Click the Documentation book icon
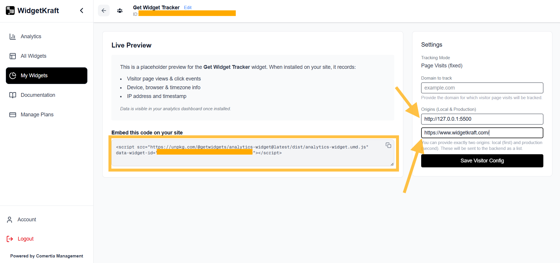The image size is (560, 263). click(13, 95)
